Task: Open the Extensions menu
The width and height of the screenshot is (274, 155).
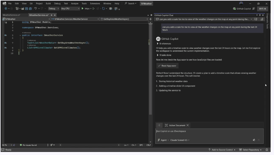Action: click(x=95, y=3)
